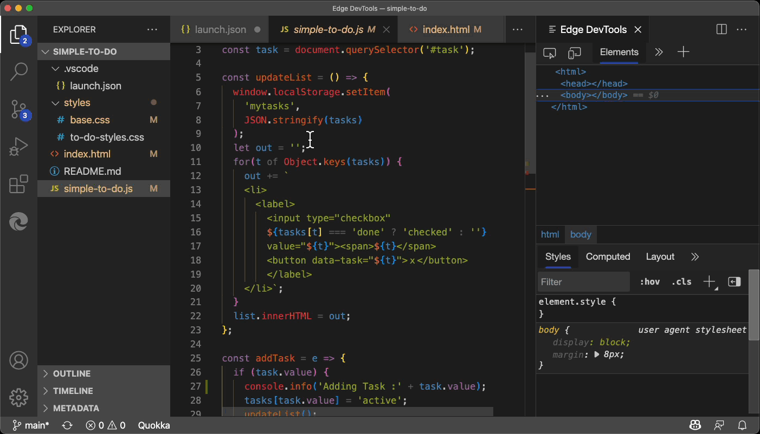Open the Run and Debug view
The height and width of the screenshot is (434, 760).
pyautogui.click(x=18, y=147)
